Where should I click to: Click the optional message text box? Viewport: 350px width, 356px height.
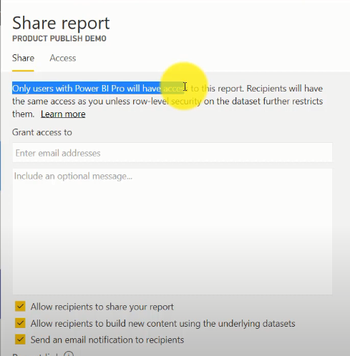[172, 232]
